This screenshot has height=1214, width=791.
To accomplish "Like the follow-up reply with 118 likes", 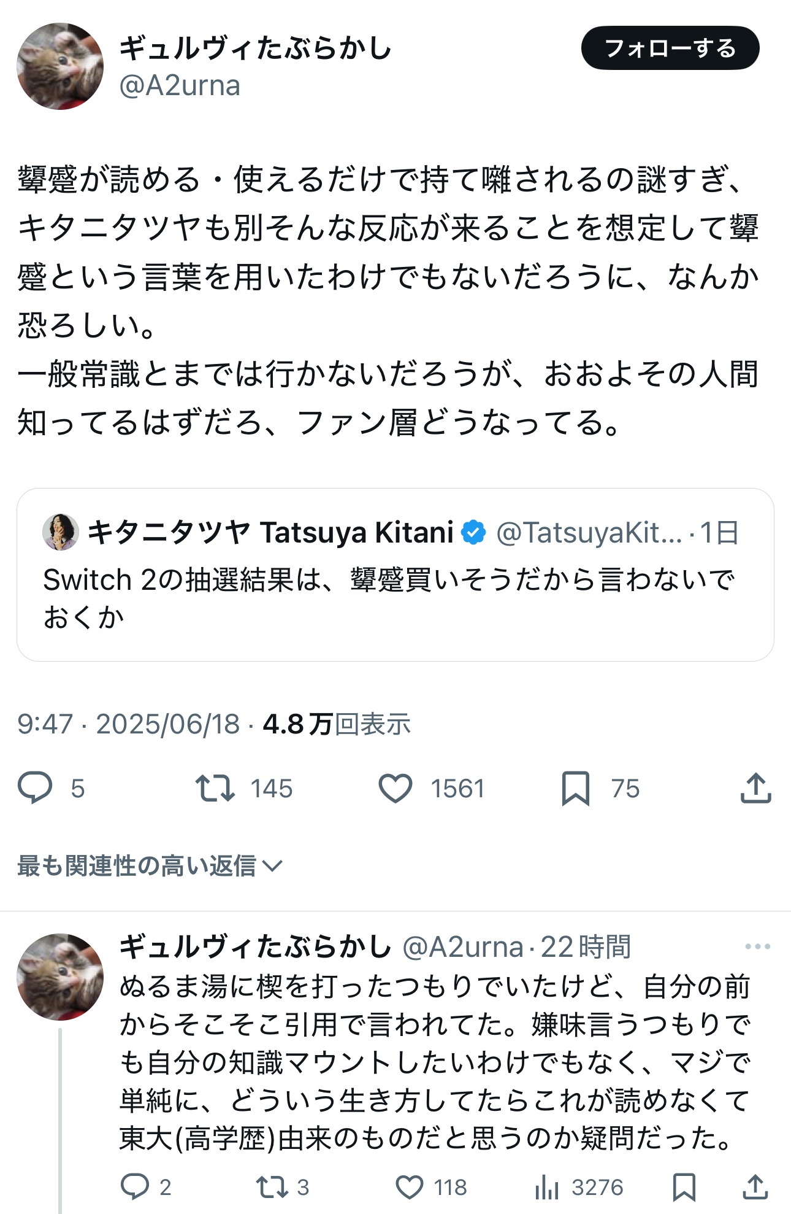I will pyautogui.click(x=409, y=1187).
